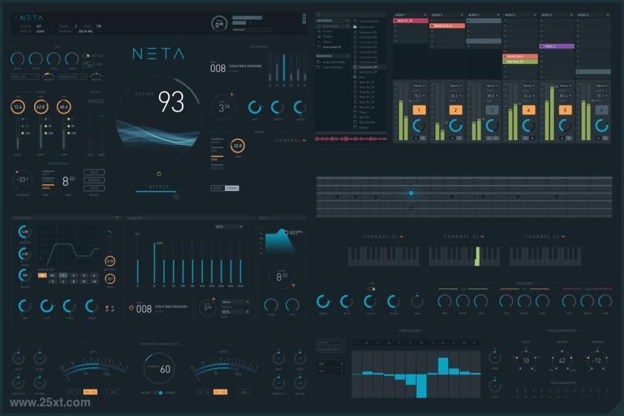The image size is (624, 416).
Task: Toggle the LFO switch above the blue knobs
Action: [371, 289]
